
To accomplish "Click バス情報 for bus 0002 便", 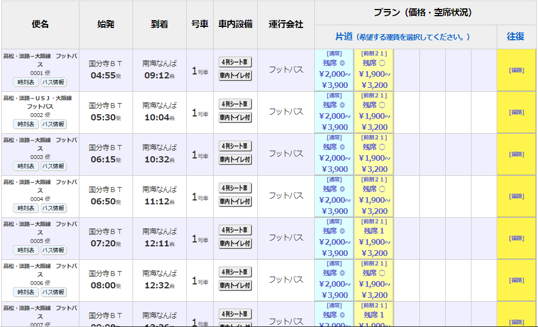I will tap(54, 124).
